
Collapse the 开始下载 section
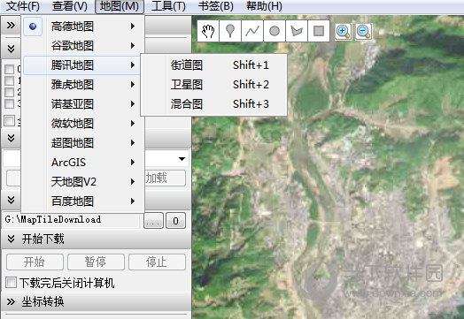[x=11, y=239]
